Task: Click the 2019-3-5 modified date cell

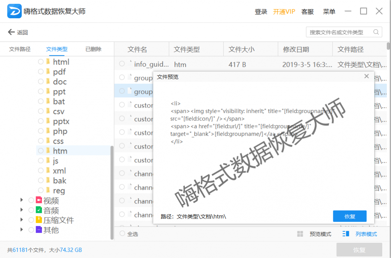Action: click(307, 64)
